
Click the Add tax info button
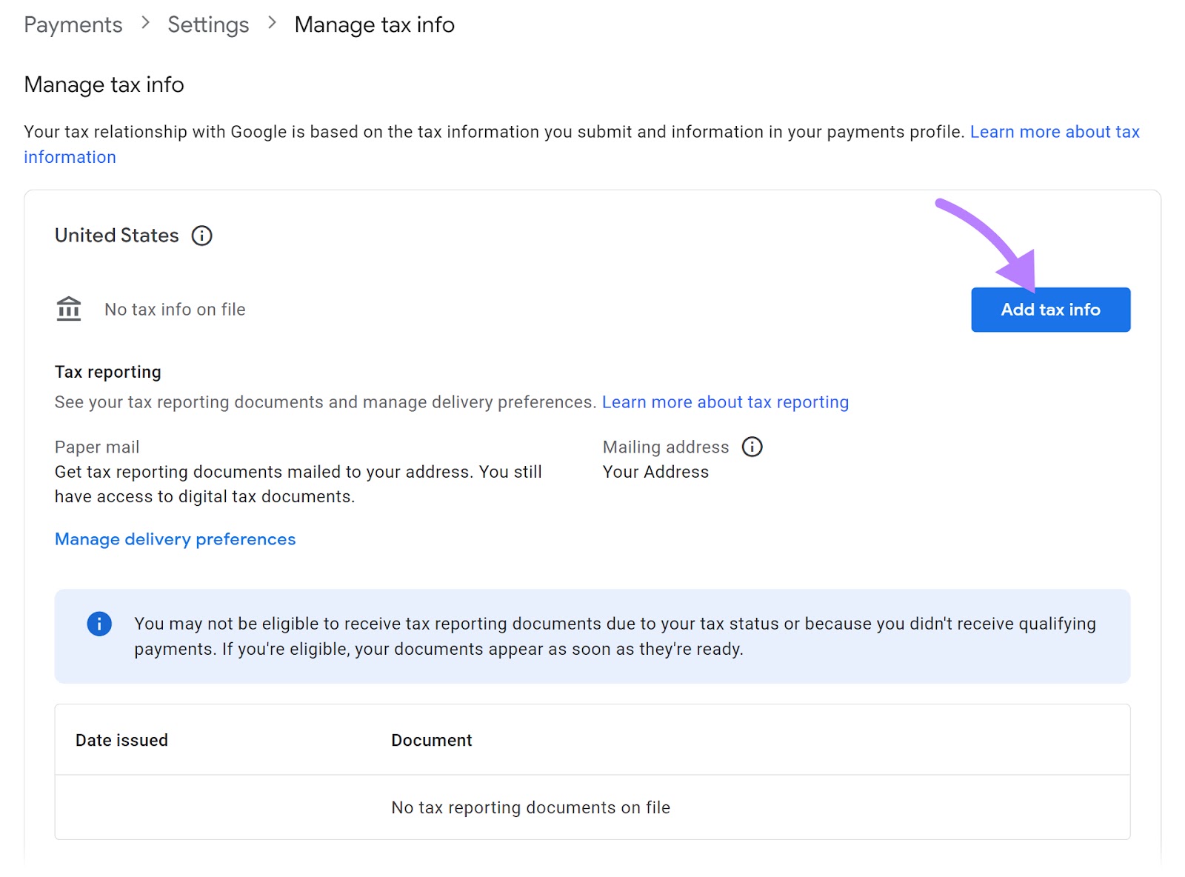(x=1049, y=310)
